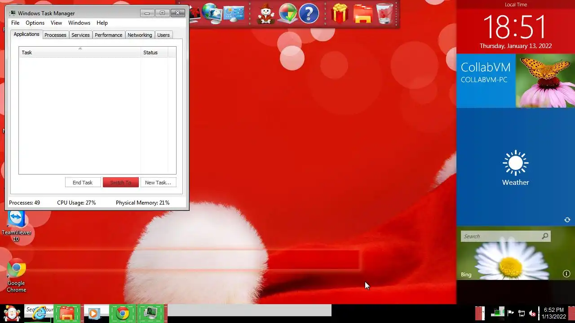This screenshot has width=575, height=323.
Task: Click the Bing search magnifier icon
Action: pos(545,236)
